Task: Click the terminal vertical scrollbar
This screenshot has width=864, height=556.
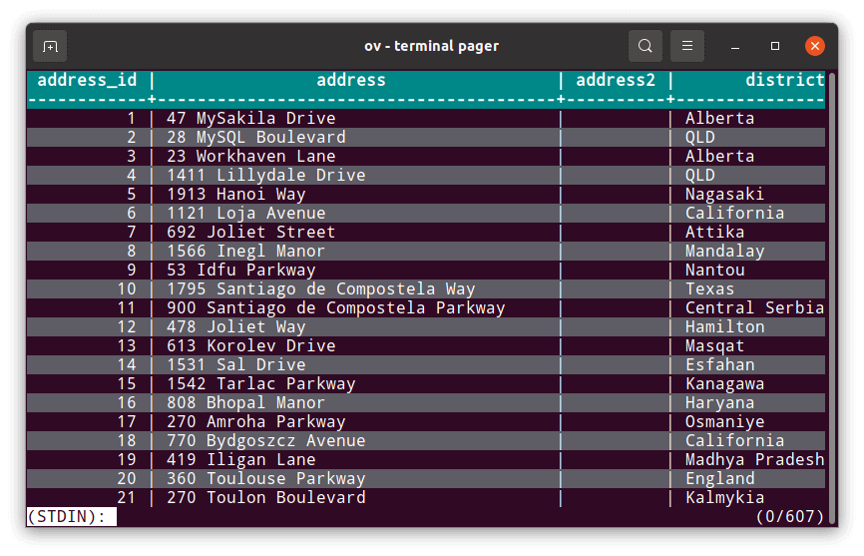Action: point(832,297)
